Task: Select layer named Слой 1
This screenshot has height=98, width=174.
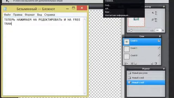Action: click(x=142, y=49)
